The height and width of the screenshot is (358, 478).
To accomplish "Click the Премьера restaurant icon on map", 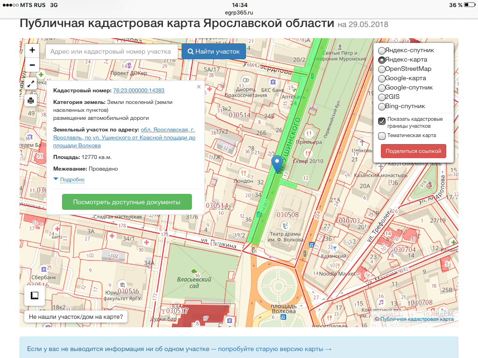I will pyautogui.click(x=309, y=134).
